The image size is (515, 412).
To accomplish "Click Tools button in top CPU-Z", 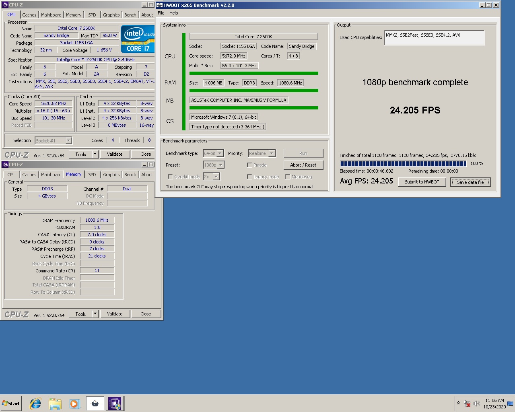I will pos(80,154).
